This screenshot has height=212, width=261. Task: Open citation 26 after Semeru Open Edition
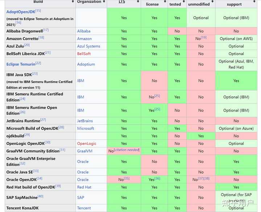tap(22, 112)
